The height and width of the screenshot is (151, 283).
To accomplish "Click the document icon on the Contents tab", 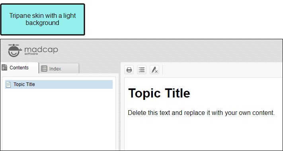I will click(x=4, y=67).
